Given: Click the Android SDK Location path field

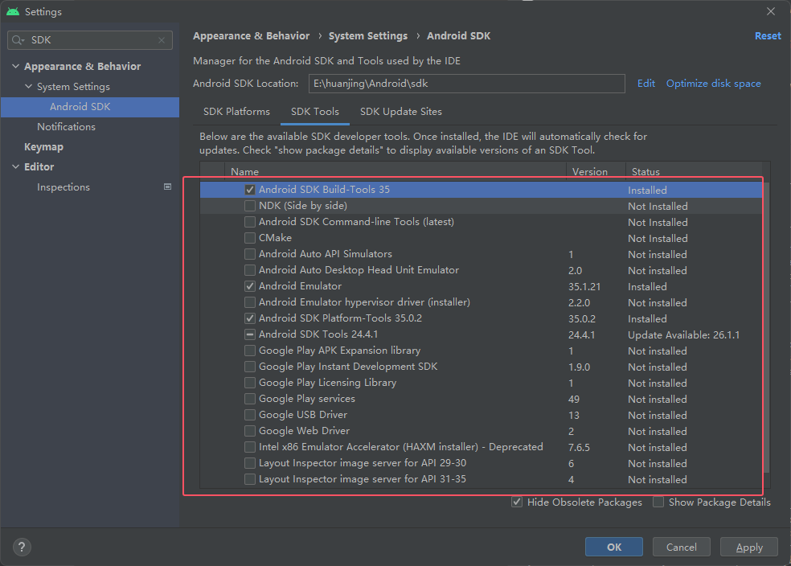Looking at the screenshot, I should tap(466, 84).
